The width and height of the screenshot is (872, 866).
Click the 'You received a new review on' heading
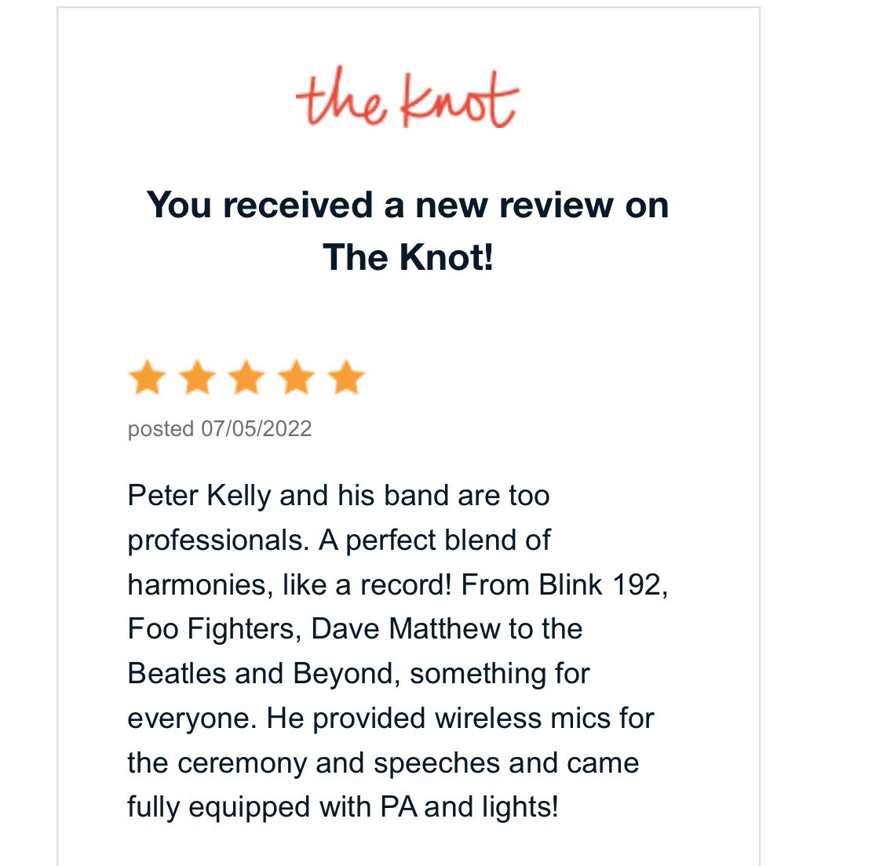tap(407, 205)
